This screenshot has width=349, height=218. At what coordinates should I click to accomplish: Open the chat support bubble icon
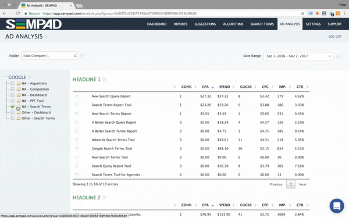(x=337, y=206)
